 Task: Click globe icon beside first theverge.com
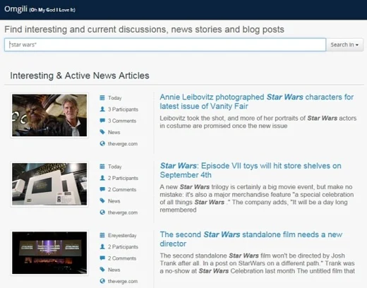[102, 143]
